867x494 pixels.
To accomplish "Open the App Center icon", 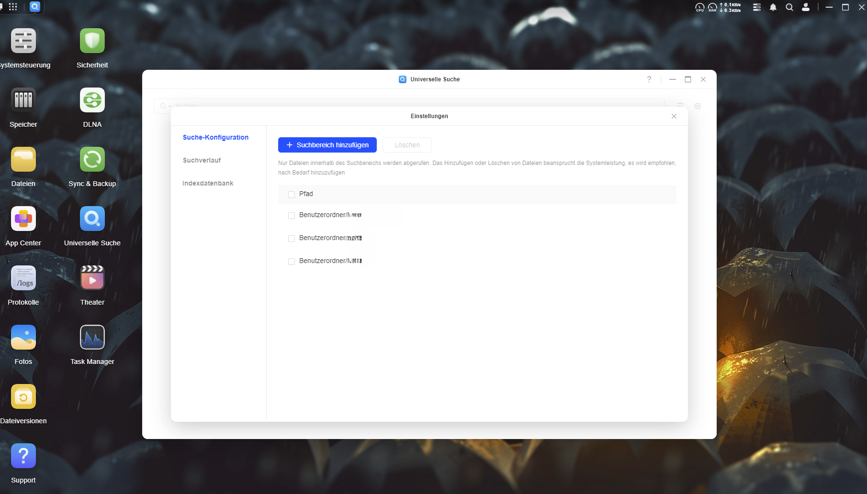I will pos(23,219).
